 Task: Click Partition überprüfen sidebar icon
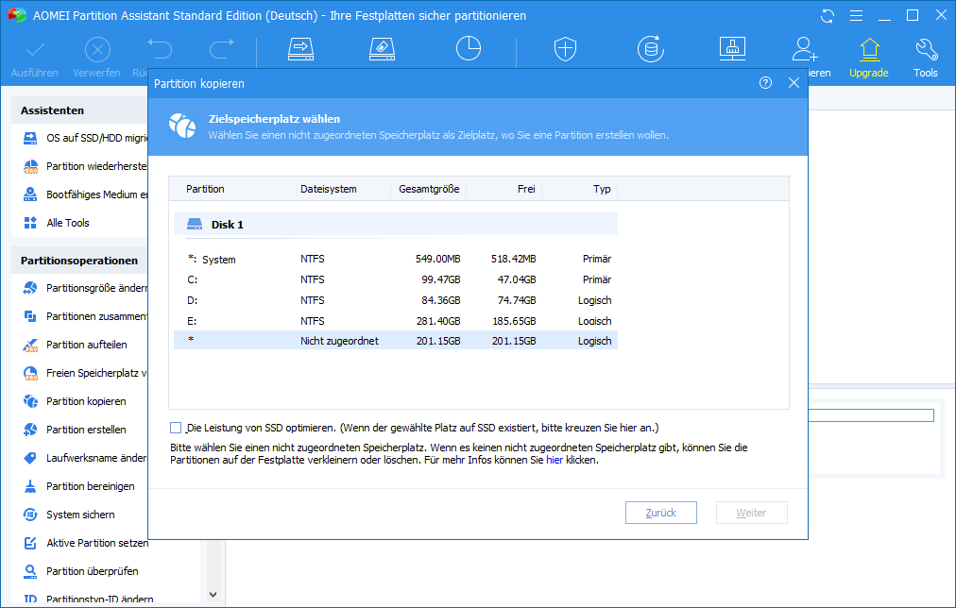(30, 571)
